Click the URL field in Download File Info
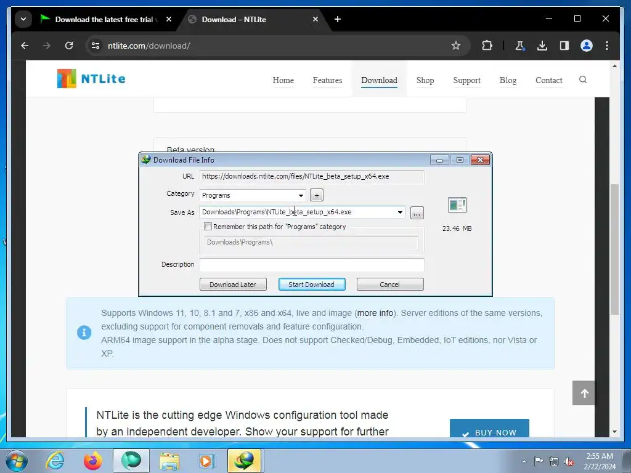Screen dimensions: 631x473 pyautogui.click(x=311, y=176)
